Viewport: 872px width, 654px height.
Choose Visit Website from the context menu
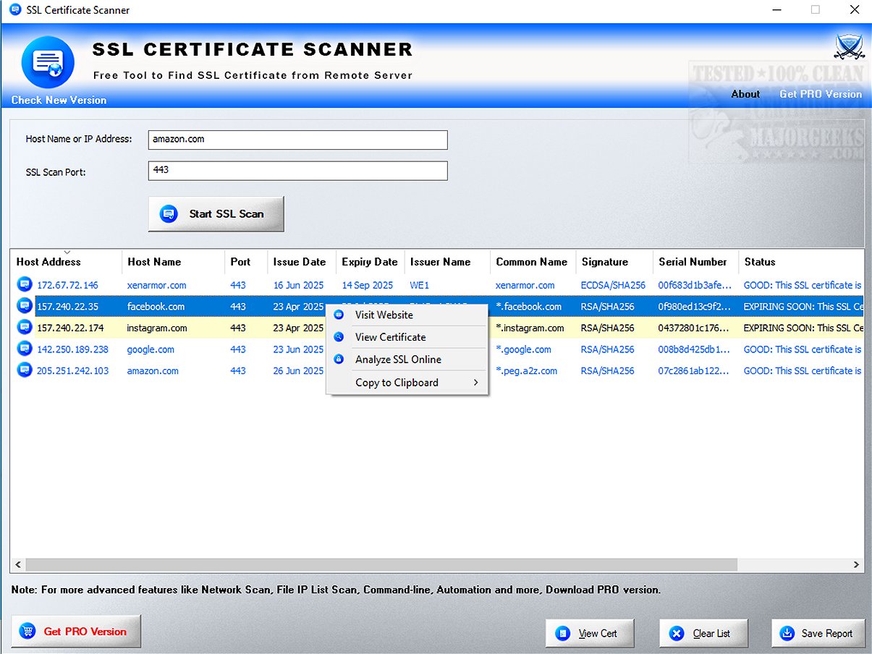point(384,315)
